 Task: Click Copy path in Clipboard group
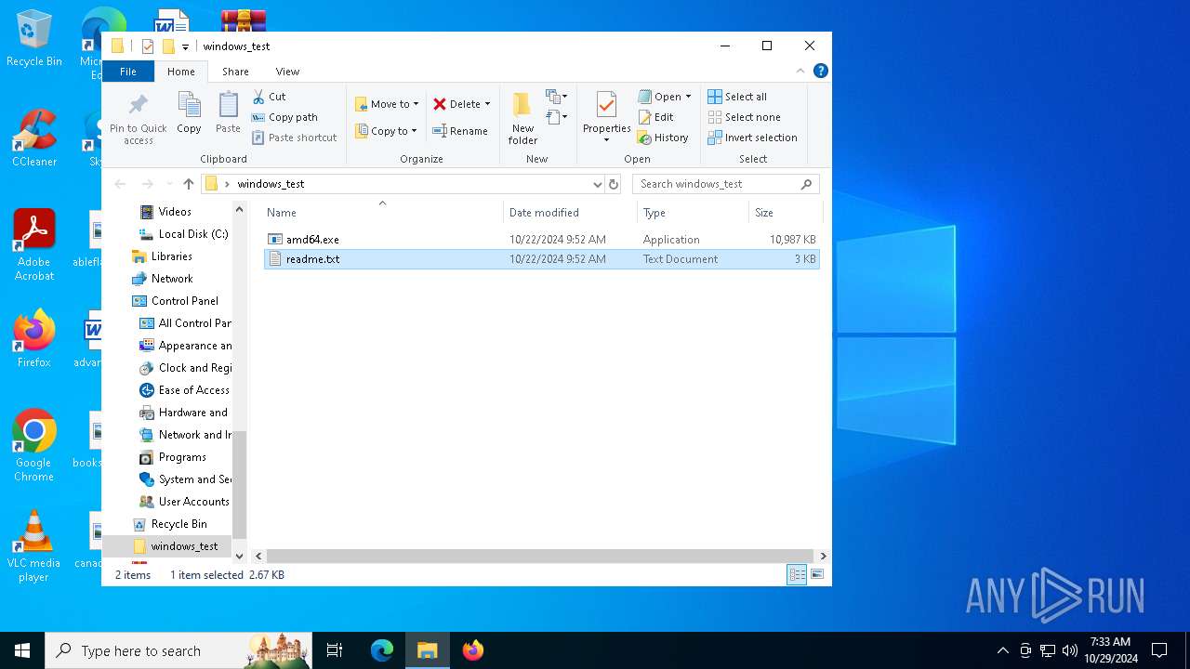point(285,117)
